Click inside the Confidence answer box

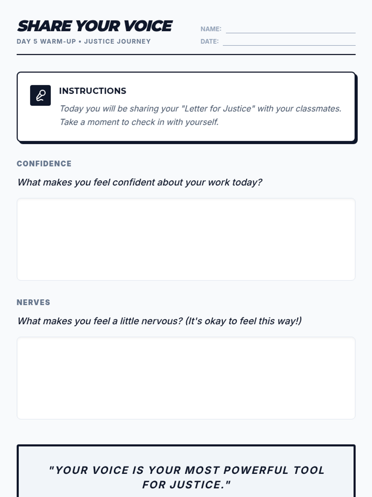click(186, 239)
